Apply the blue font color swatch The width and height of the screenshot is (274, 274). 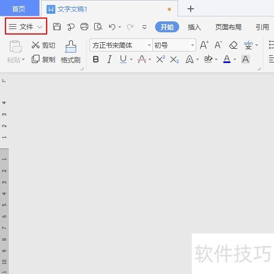[x=227, y=59]
